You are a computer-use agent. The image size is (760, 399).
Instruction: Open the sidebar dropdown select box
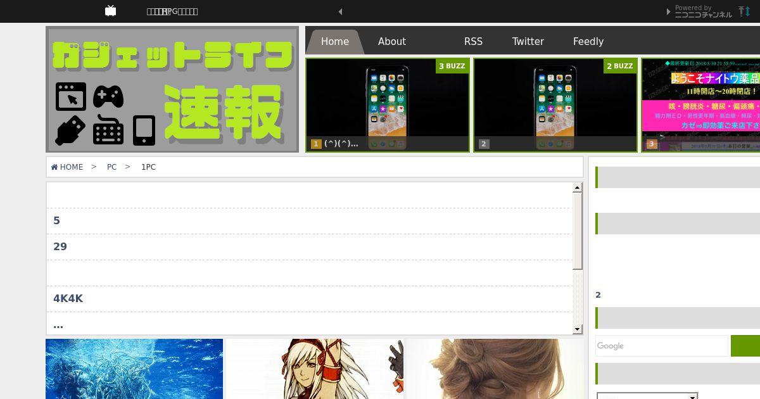pyautogui.click(x=647, y=396)
